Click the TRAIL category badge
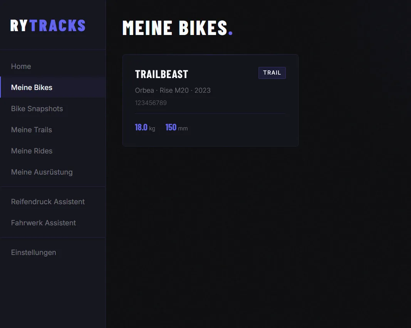The image size is (411, 328). pyautogui.click(x=272, y=73)
